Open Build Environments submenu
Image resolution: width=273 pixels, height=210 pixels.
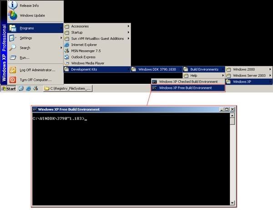[x=204, y=70]
